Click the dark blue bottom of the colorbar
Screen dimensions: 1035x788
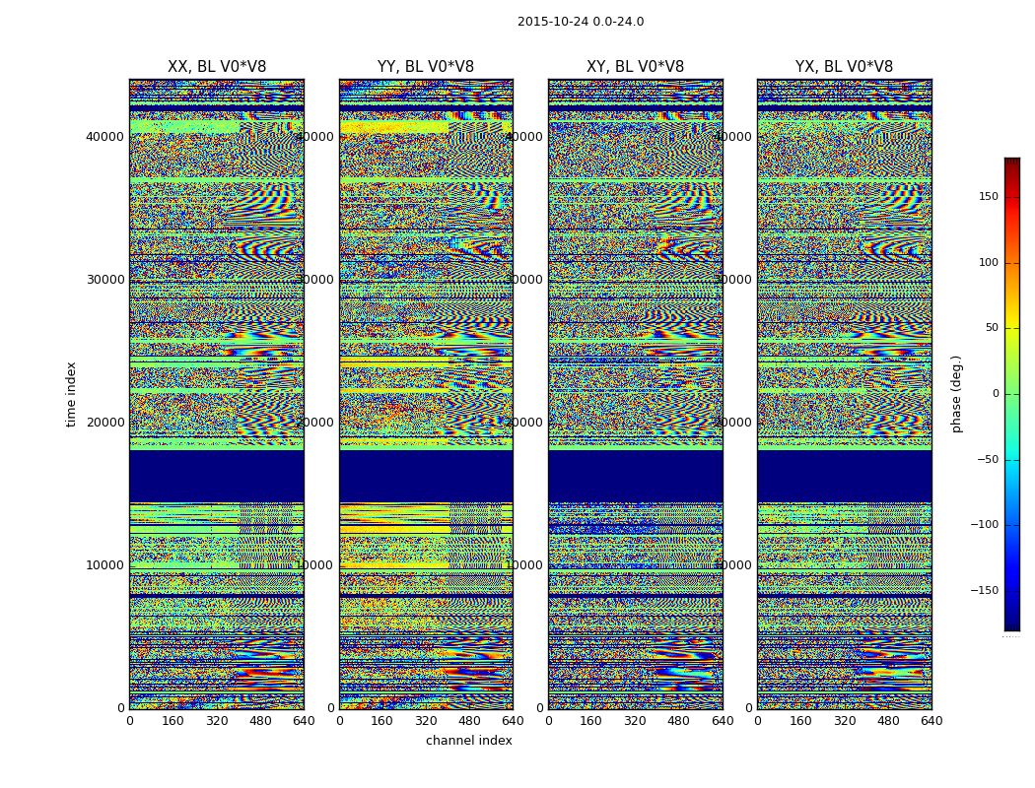coord(1011,624)
